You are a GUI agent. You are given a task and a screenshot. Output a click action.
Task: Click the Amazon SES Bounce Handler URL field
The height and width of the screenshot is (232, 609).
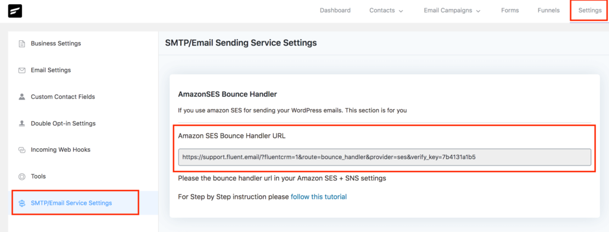(x=385, y=157)
